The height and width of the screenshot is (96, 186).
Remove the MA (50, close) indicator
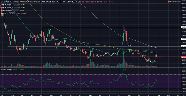point(18,10)
